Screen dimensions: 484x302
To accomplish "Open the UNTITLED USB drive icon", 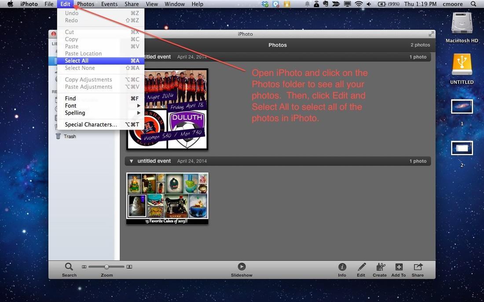I will [x=462, y=66].
